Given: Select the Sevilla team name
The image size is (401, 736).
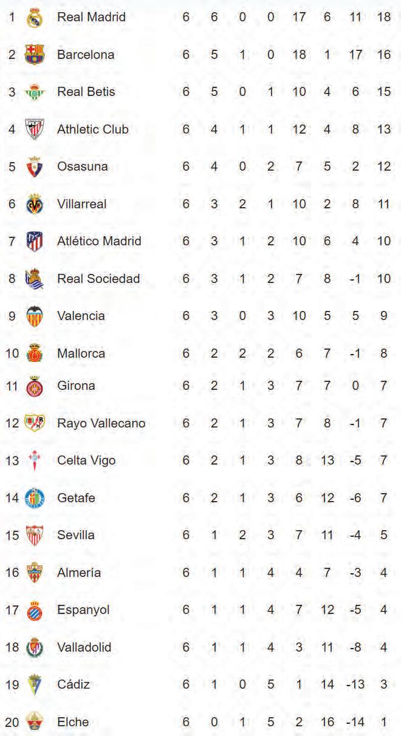Looking at the screenshot, I should (x=76, y=535).
